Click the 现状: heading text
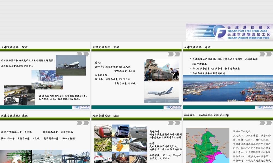 tap(98, 62)
